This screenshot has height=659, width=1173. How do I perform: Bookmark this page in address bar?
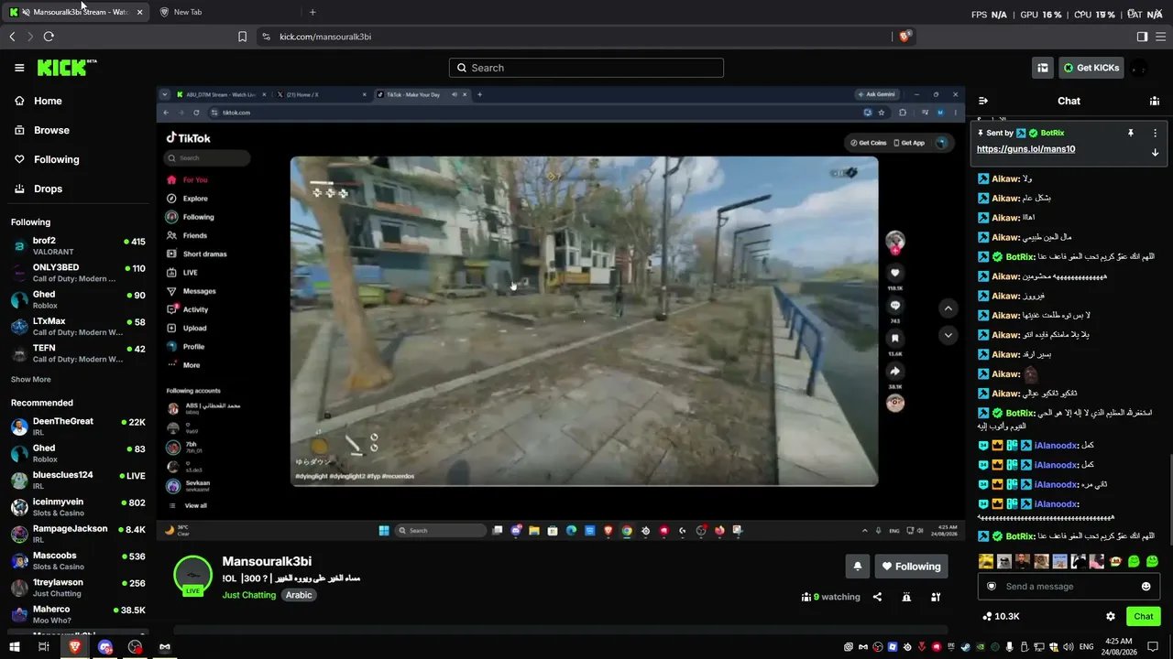pos(242,37)
